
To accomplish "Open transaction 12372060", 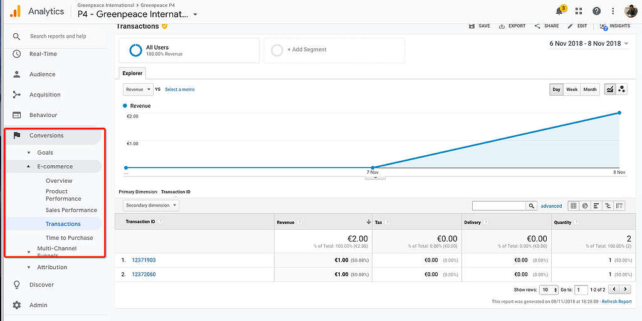I will coord(144,275).
